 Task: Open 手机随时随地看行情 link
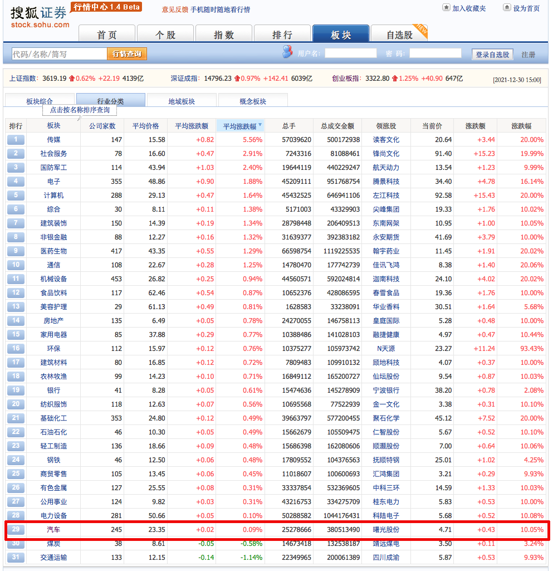pyautogui.click(x=221, y=9)
